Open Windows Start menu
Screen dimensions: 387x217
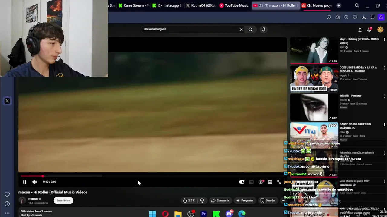point(152,214)
